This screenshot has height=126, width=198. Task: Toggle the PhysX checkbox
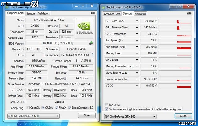pyautogui.click(x=56, y=108)
